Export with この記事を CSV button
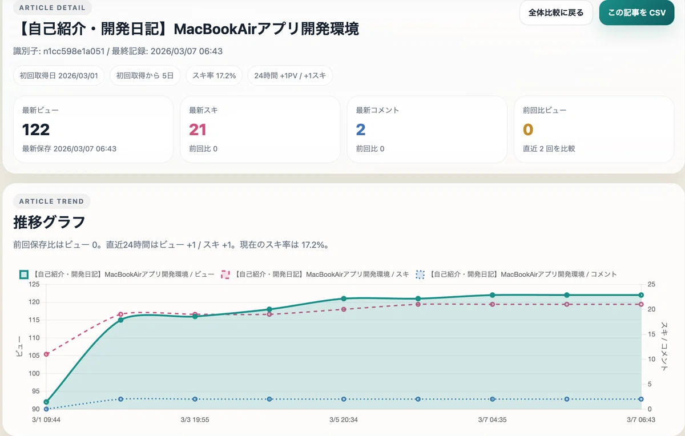 pos(637,13)
